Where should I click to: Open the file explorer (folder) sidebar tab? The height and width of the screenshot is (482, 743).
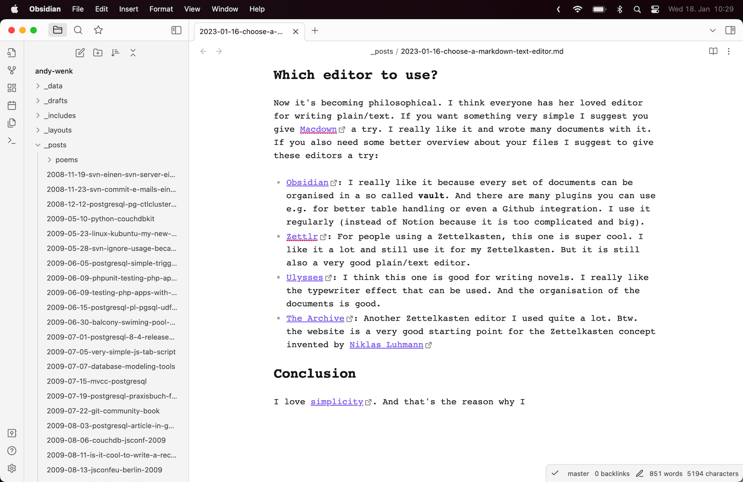[58, 30]
